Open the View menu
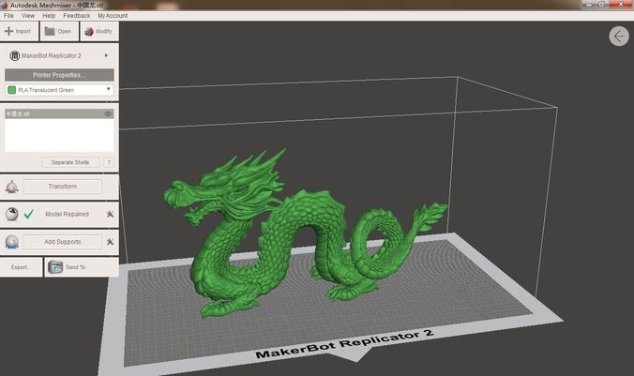 28,16
